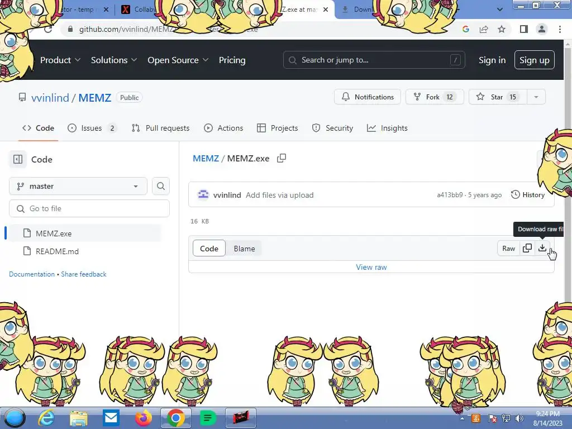Click MEMZ breadcrumb link

click(206, 158)
